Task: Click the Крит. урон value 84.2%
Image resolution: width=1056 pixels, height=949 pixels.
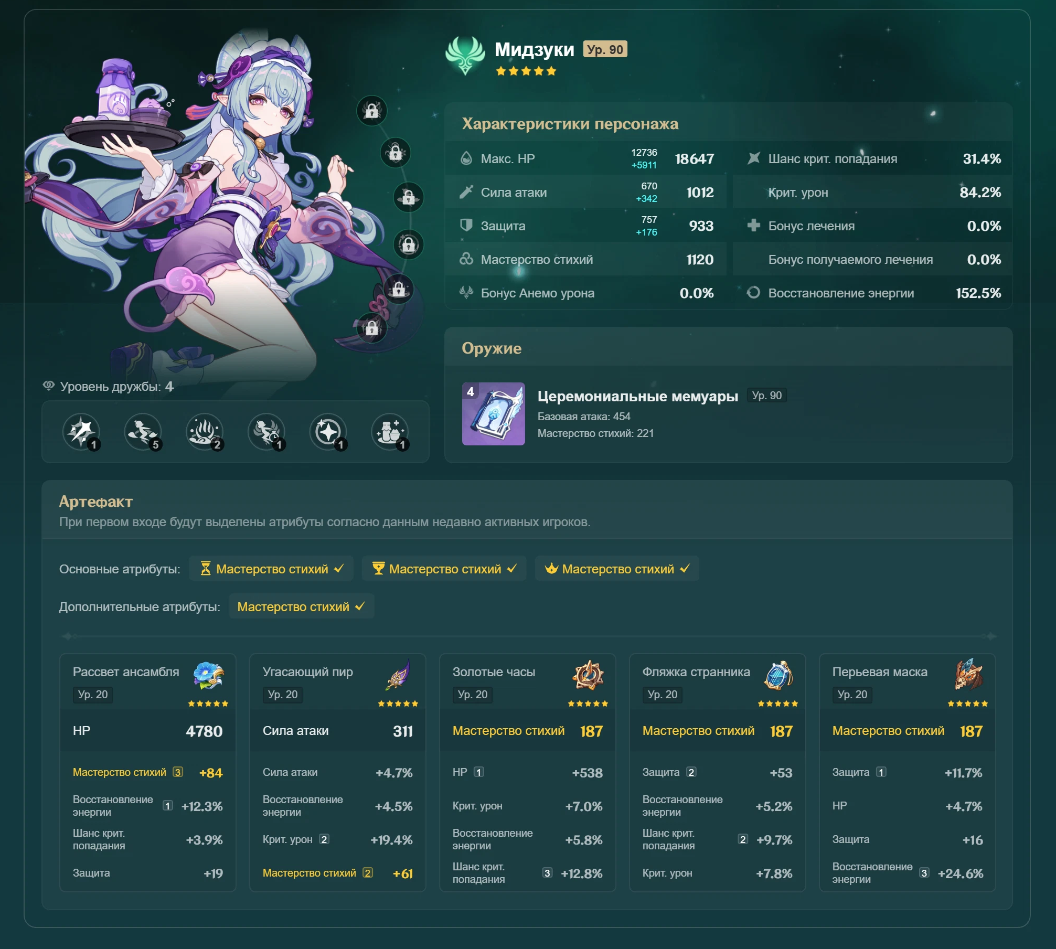Action: click(980, 193)
